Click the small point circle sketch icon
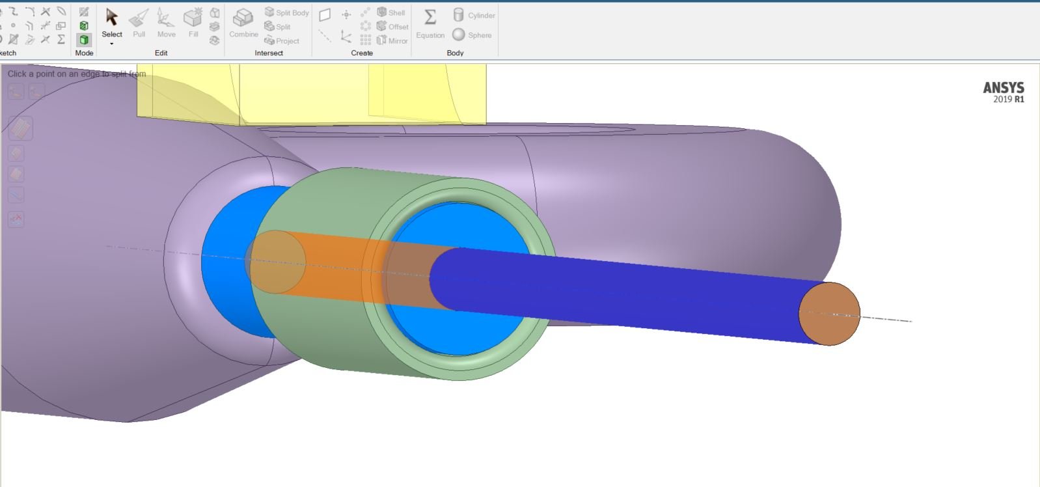The height and width of the screenshot is (487, 1040). point(13,26)
